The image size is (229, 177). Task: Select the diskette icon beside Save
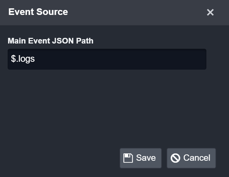(x=128, y=158)
